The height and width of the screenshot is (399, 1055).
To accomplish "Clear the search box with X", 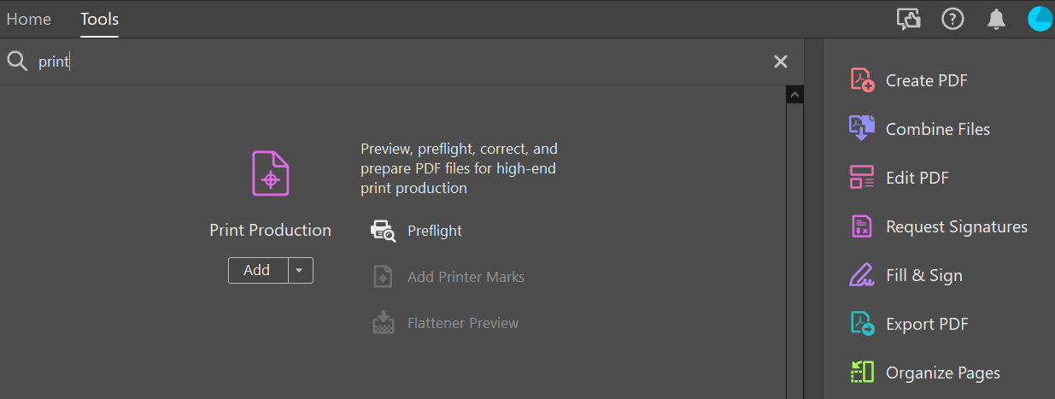I will pyautogui.click(x=781, y=62).
